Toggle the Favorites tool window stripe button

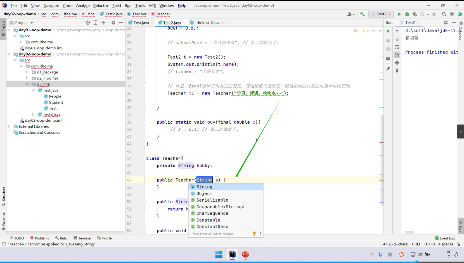coord(4,222)
